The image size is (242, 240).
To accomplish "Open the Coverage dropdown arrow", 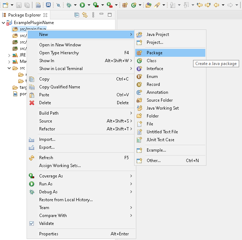I will tap(102, 5).
